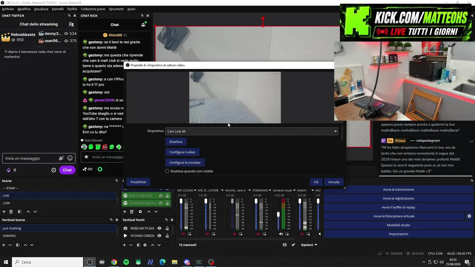Open Twitch chat settings gear
This screenshot has width=475, height=267.
coord(54,170)
